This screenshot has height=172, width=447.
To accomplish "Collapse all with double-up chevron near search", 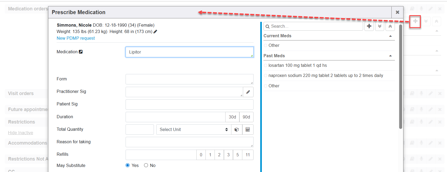I will [x=390, y=26].
